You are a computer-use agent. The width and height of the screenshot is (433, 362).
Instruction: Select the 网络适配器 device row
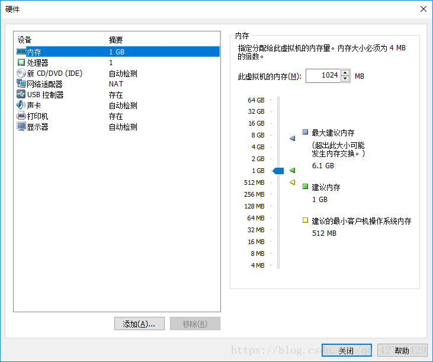pyautogui.click(x=118, y=84)
